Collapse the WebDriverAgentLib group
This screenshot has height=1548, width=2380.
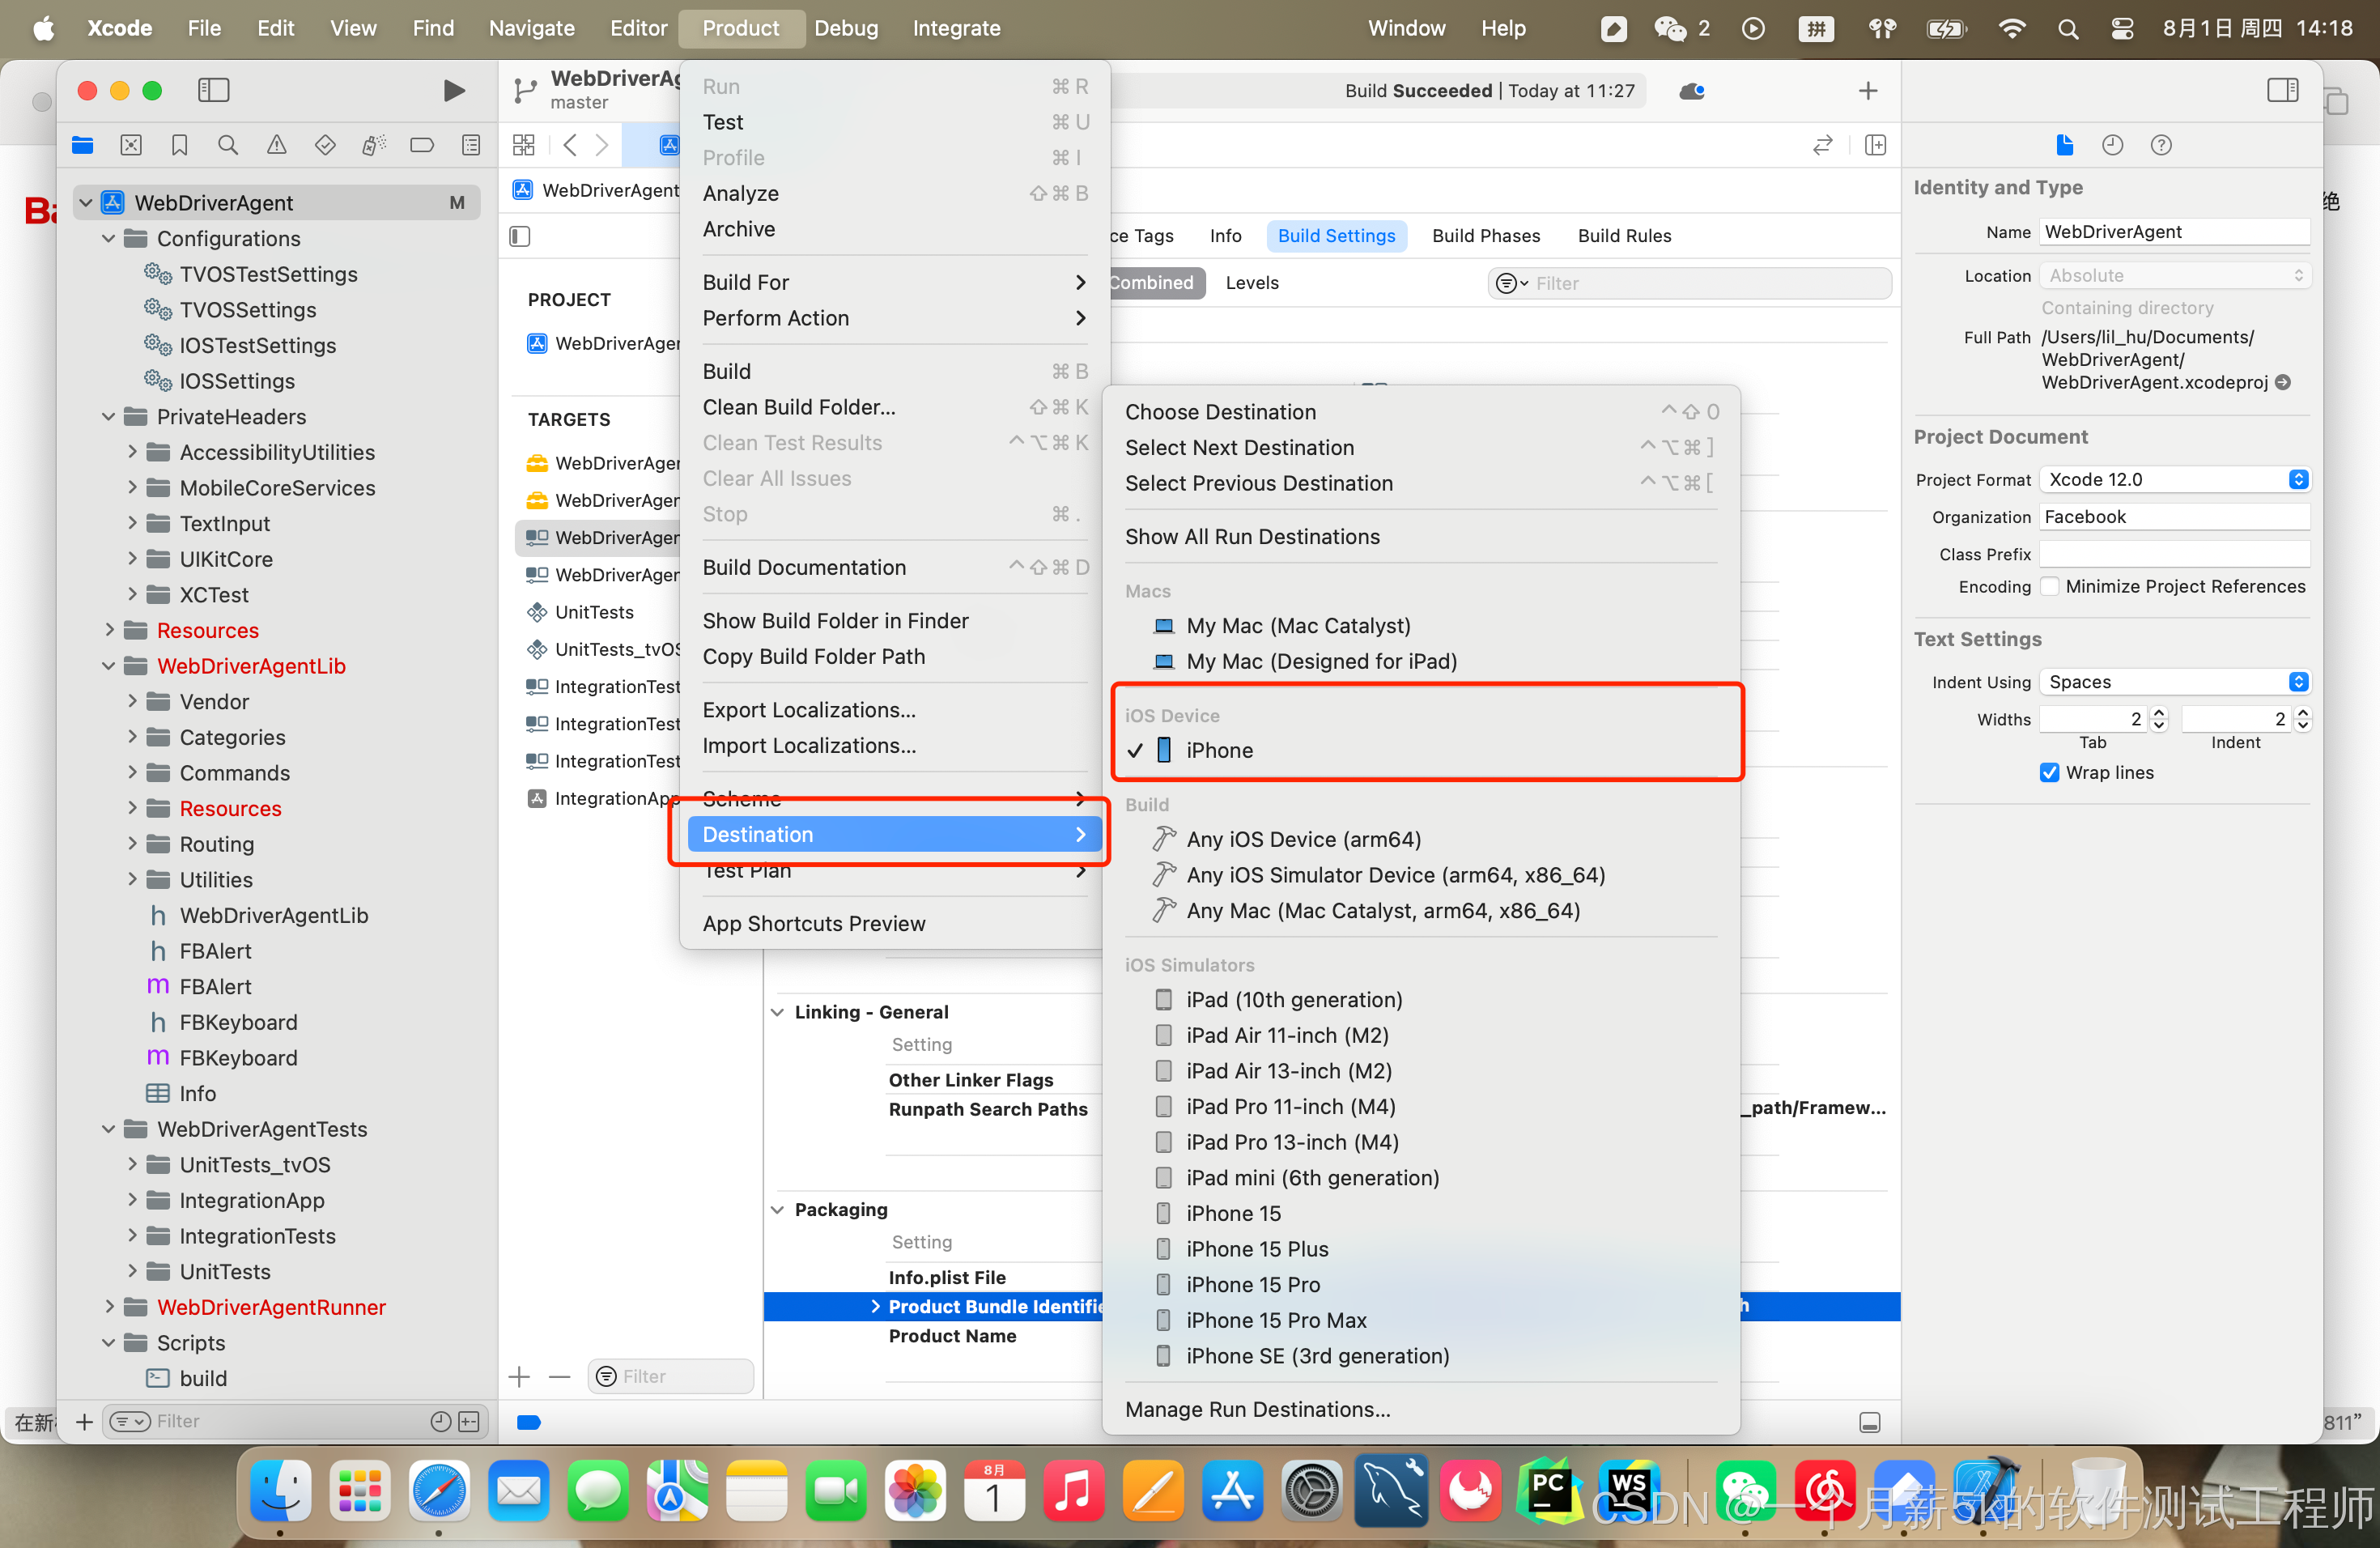coord(108,666)
